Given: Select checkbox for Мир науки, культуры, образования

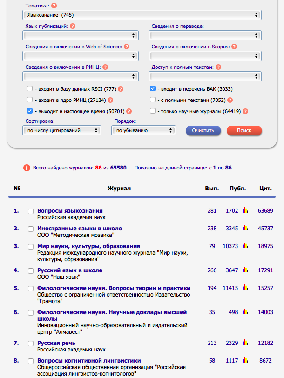Looking at the screenshot, I should point(31,247).
